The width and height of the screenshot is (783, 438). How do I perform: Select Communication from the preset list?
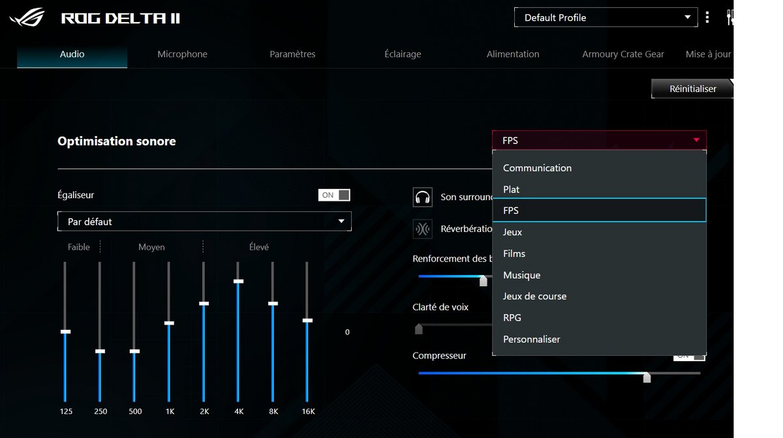[599, 168]
